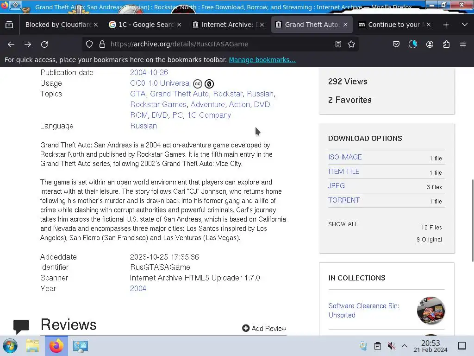Open the Rockstar topic link
This screenshot has width=474, height=356.
[228, 94]
